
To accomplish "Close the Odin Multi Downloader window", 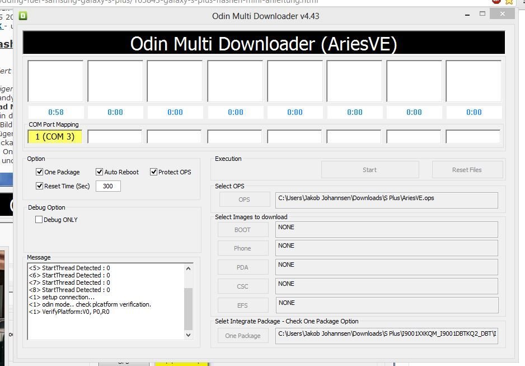I will [502, 14].
